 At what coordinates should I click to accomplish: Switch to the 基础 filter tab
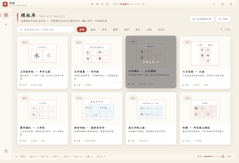93,29
